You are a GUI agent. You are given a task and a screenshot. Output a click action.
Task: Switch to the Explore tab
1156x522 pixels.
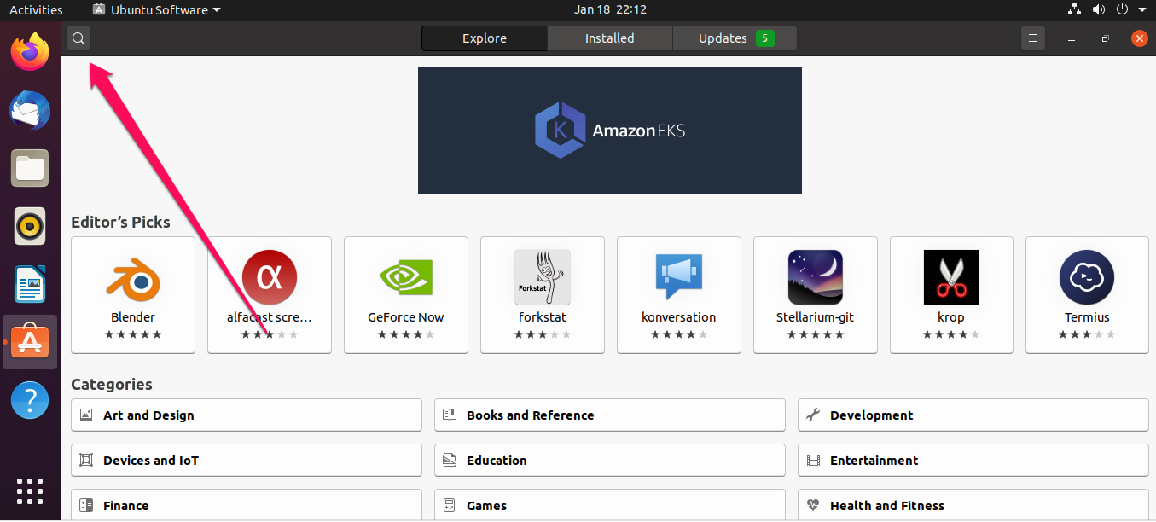click(485, 38)
